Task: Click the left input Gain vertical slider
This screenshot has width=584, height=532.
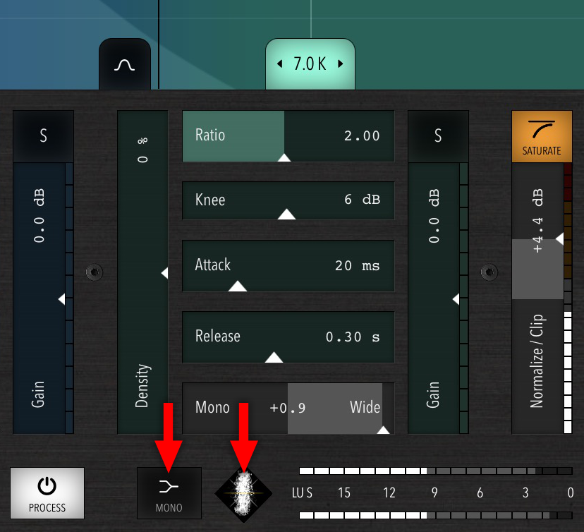Action: 39,298
